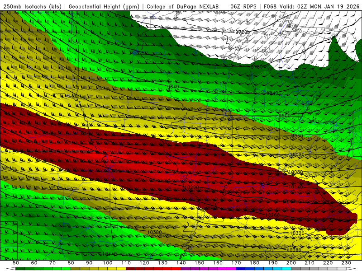This screenshot has height=271, width=362.
Task: Click the 220 knot color bar label
Action: pyautogui.click(x=328, y=263)
